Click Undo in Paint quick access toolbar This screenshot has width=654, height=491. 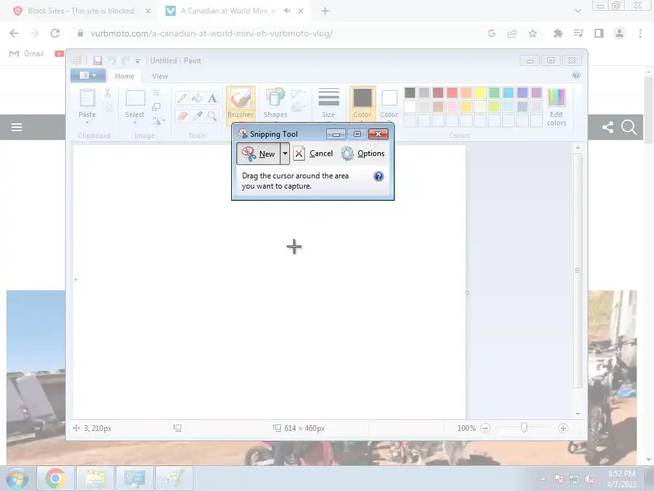pyautogui.click(x=112, y=61)
